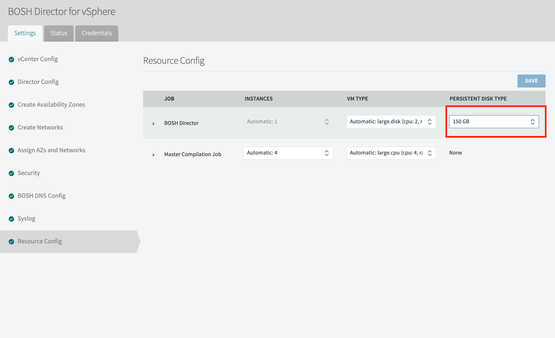The width and height of the screenshot is (555, 338).
Task: Expand the BOSH Director job row
Action: [x=153, y=124]
